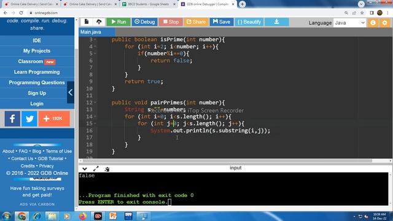Click the Stop button
393x221 pixels.
(171, 22)
